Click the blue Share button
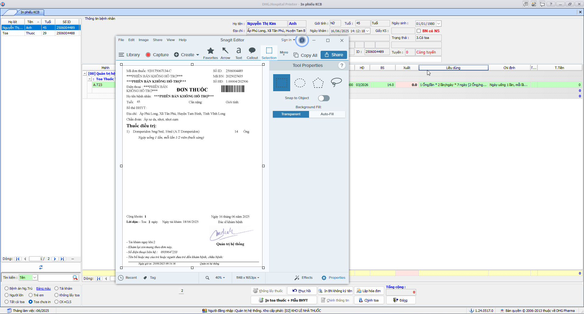The height and width of the screenshot is (314, 584). (x=334, y=55)
